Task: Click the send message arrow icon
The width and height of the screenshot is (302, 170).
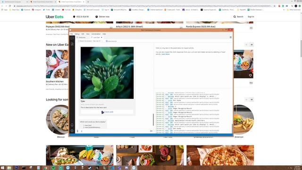Action: (x=151, y=131)
